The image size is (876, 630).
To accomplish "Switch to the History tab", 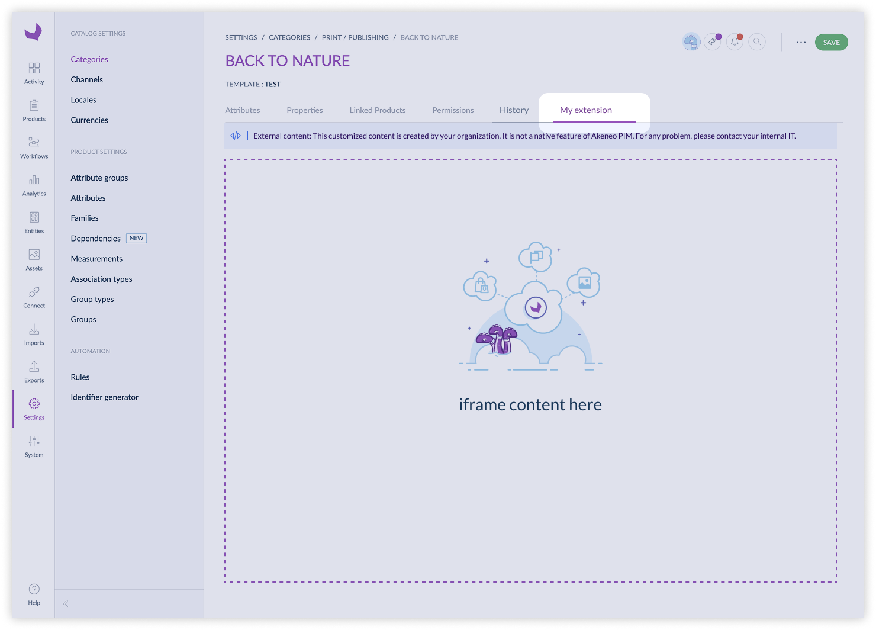I will [x=514, y=110].
